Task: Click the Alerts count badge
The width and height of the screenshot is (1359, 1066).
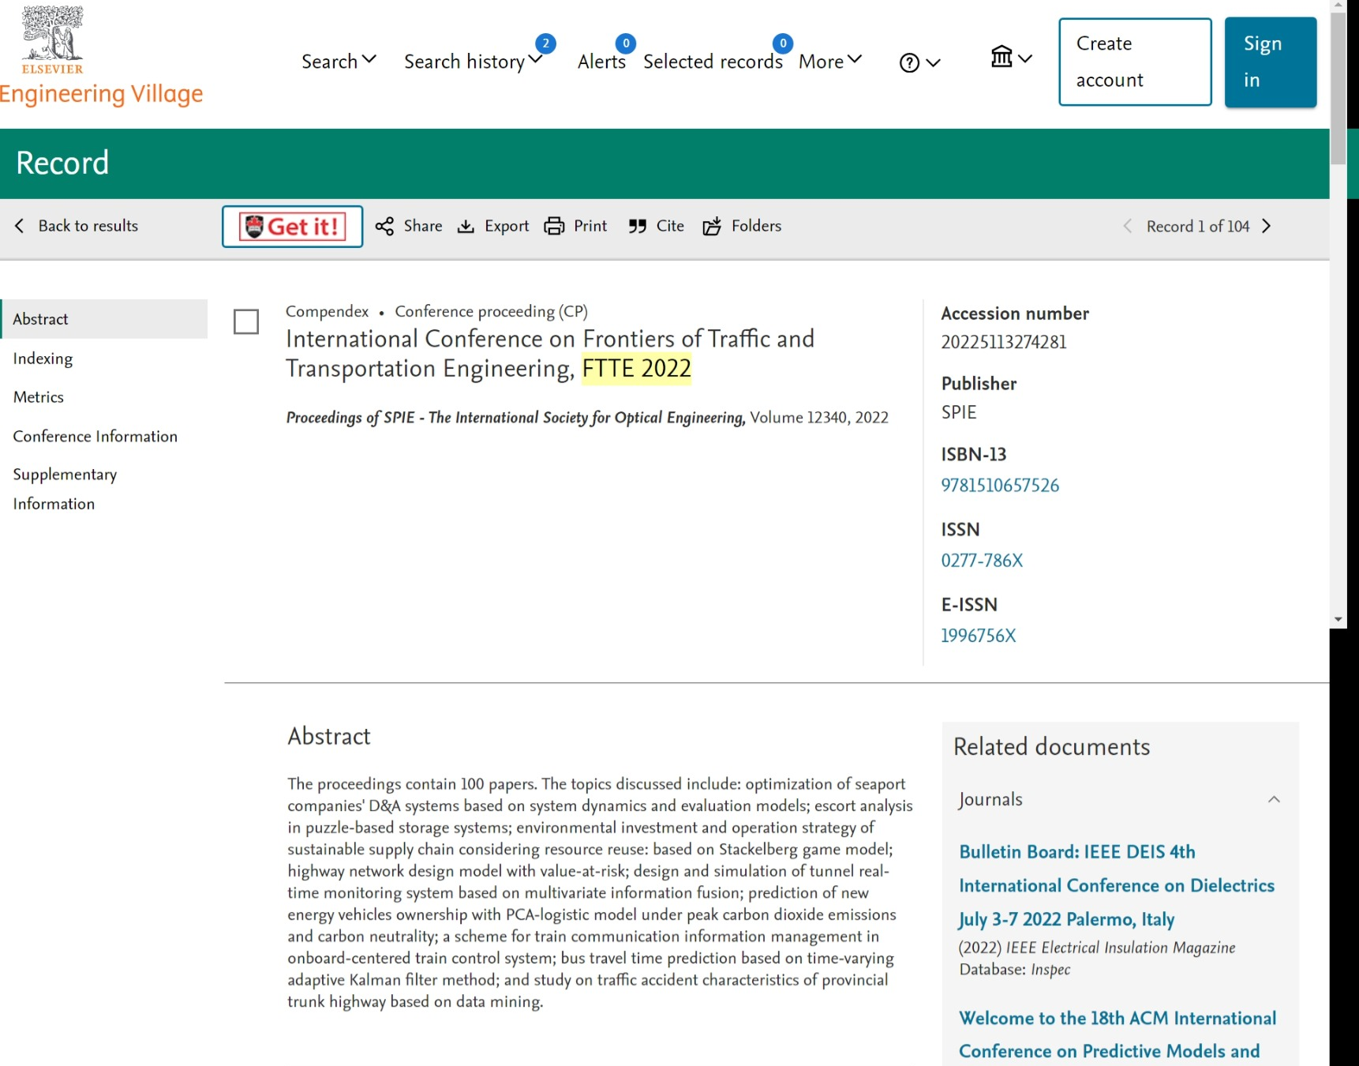Action: pos(626,43)
